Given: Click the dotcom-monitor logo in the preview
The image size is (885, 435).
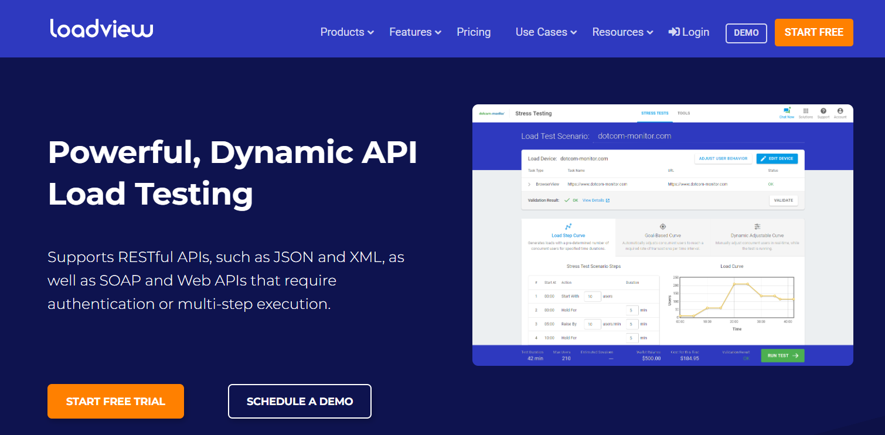Looking at the screenshot, I should [491, 113].
